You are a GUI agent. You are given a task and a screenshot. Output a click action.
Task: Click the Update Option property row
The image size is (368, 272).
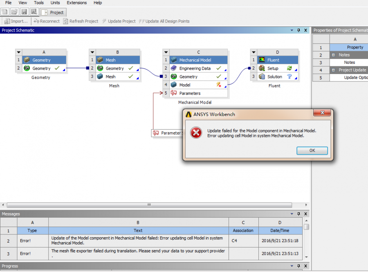(x=348, y=77)
